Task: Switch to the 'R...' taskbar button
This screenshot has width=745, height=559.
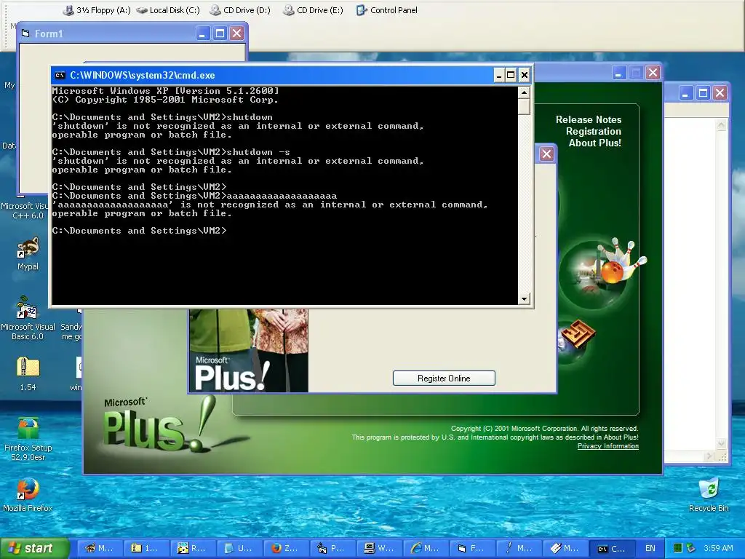Action: coord(191,548)
